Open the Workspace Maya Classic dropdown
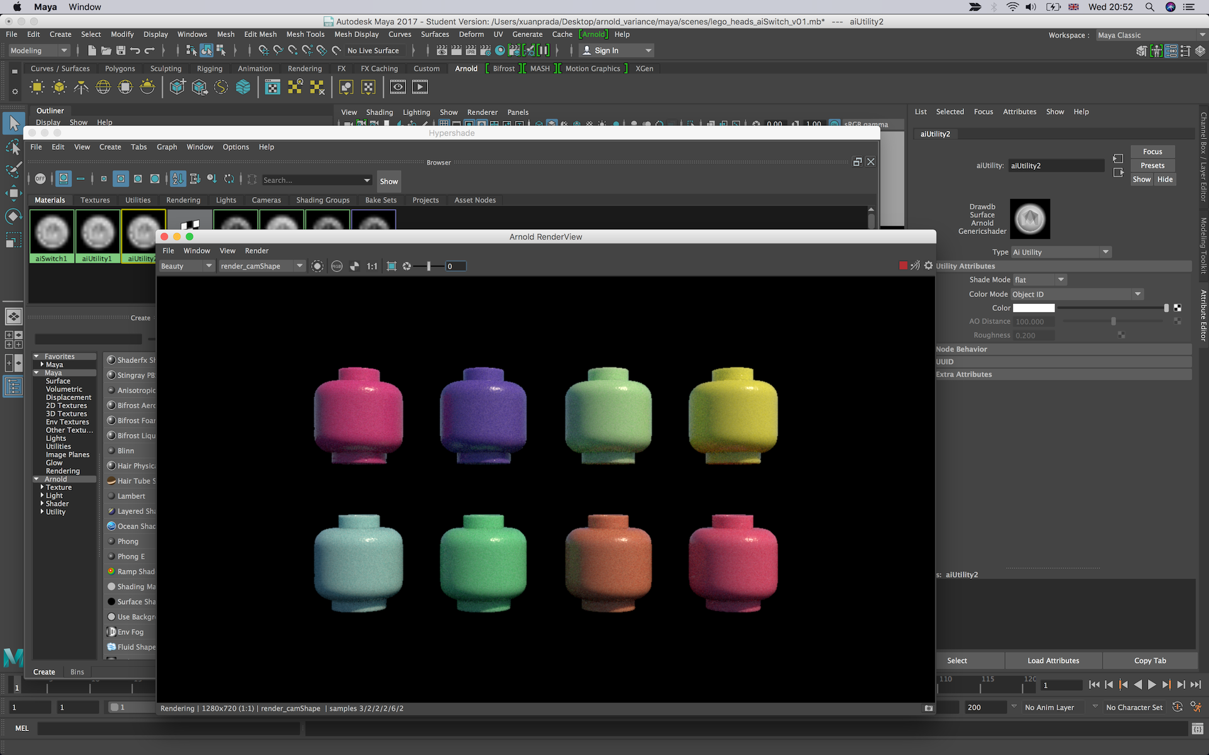The height and width of the screenshot is (755, 1209). click(1152, 35)
